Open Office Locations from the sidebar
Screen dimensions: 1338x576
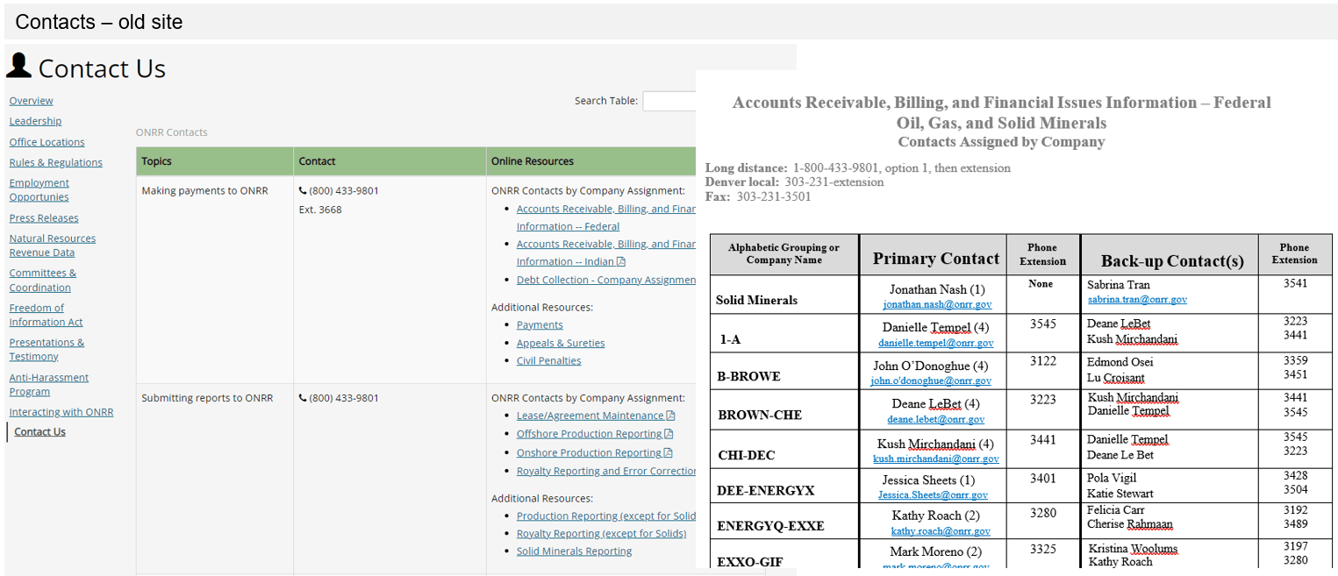point(47,142)
